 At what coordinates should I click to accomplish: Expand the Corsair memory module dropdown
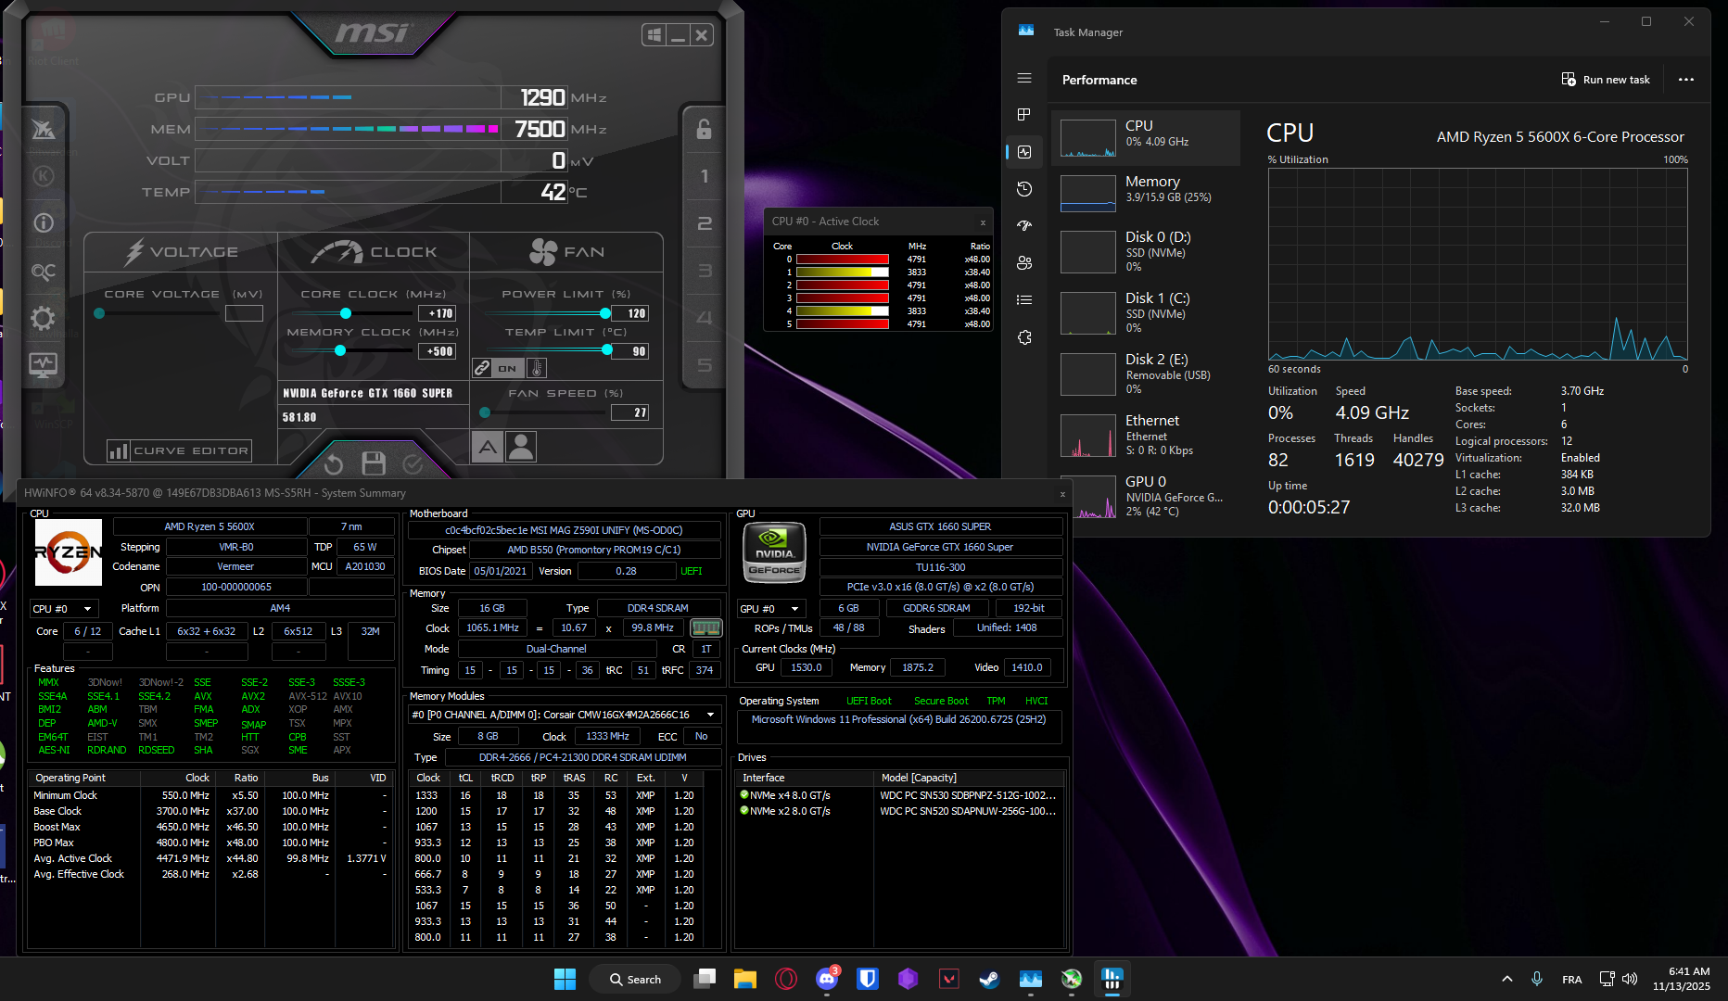click(711, 715)
